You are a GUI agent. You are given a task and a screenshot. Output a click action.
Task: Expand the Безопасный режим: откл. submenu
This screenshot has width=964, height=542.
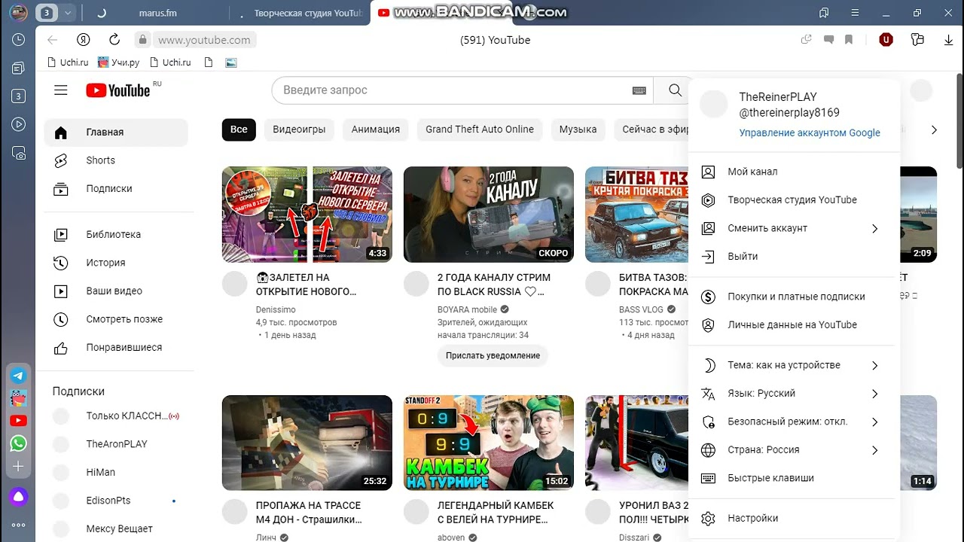[795, 422]
